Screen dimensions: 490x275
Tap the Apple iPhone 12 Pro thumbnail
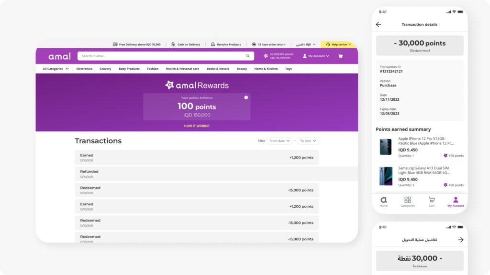[386, 147]
